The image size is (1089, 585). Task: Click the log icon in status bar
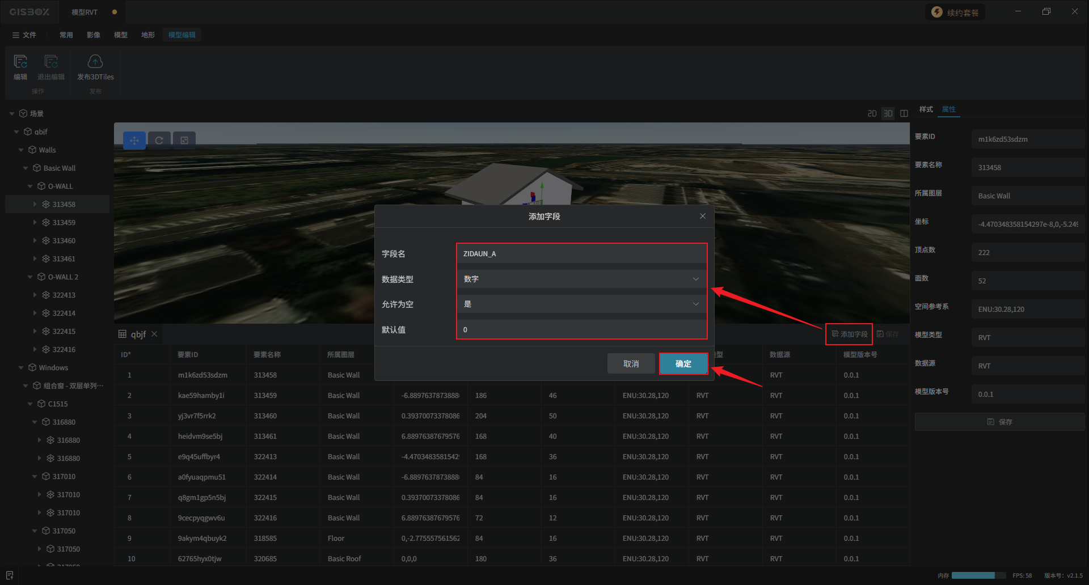10,575
